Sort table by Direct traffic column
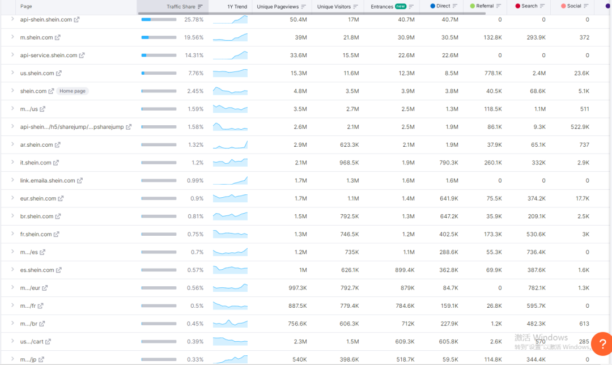Screen dimensions: 612x365 [454, 6]
